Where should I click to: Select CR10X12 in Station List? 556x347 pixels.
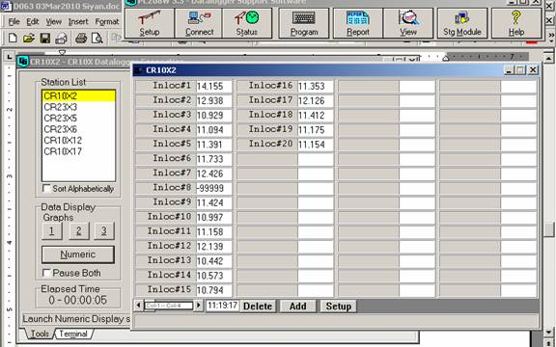pyautogui.click(x=78, y=140)
